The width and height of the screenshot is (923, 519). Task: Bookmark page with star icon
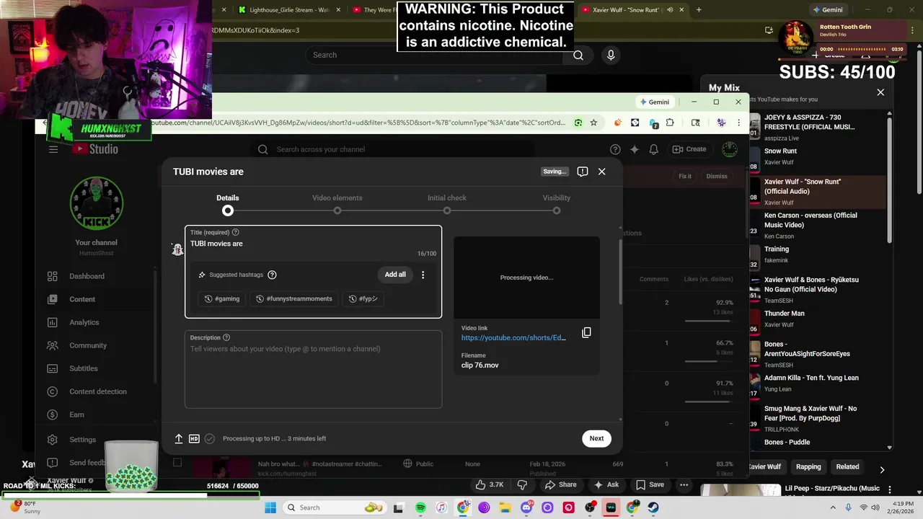[x=593, y=123]
